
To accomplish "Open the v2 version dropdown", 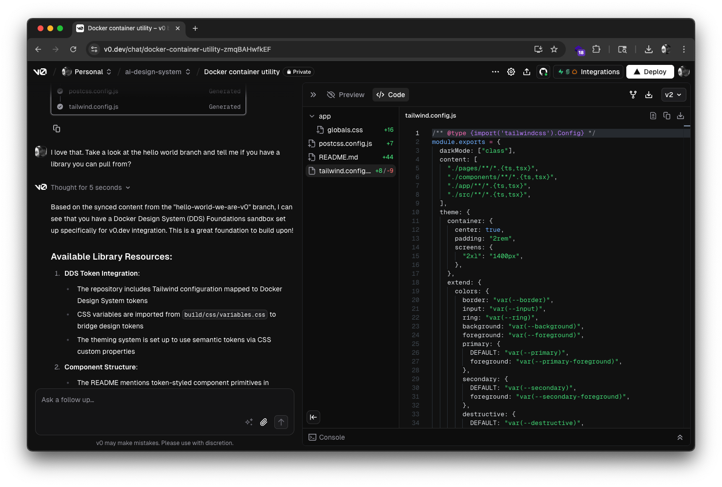I will pyautogui.click(x=674, y=94).
